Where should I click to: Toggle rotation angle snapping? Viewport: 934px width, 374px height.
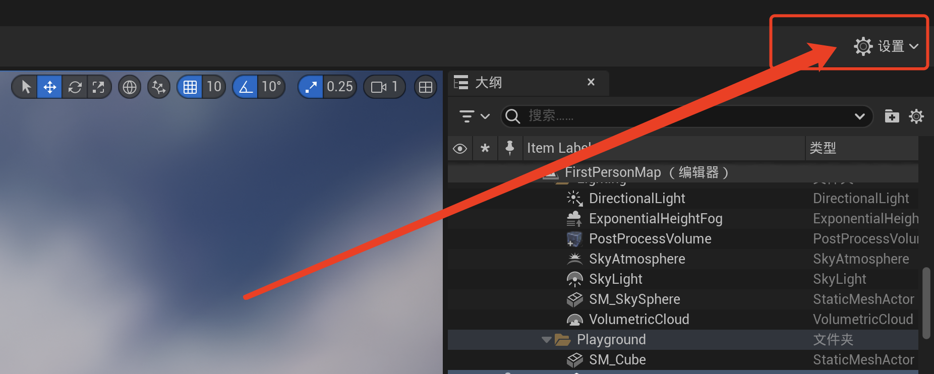[x=246, y=87]
